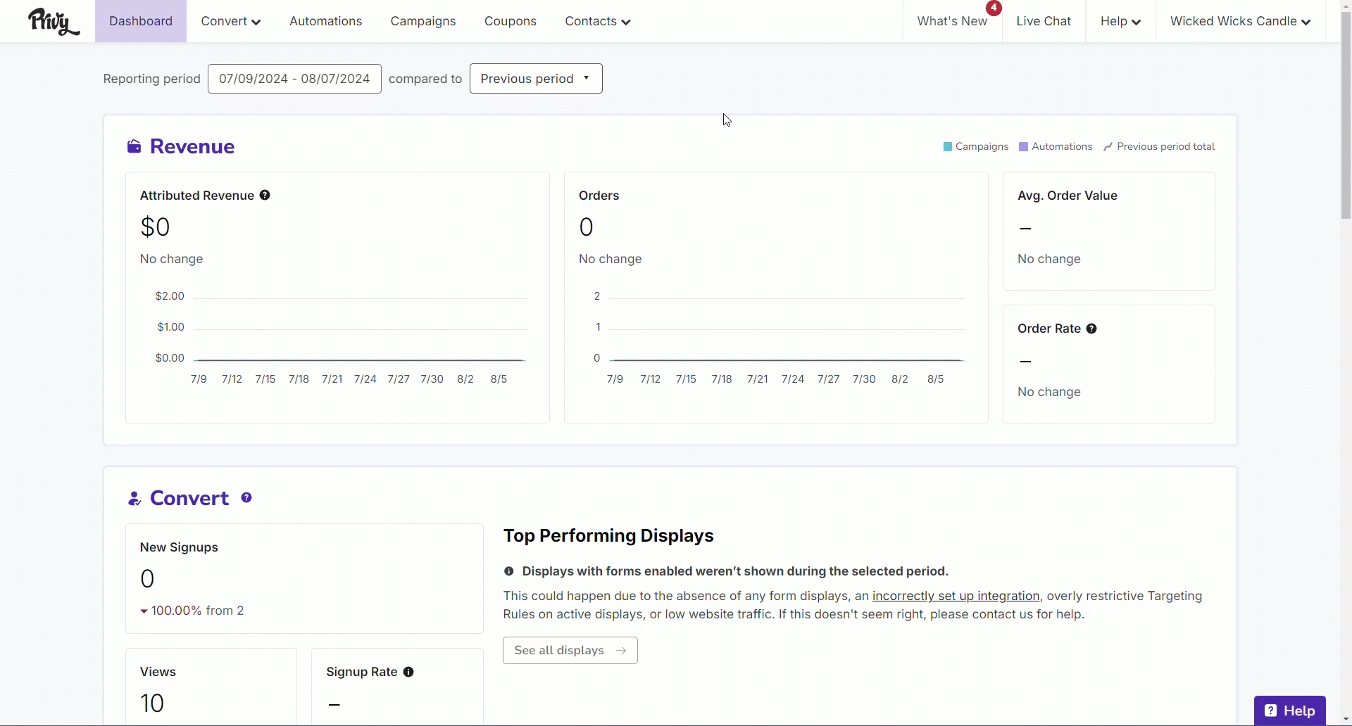Screen dimensions: 1352x726
Task: Toggle the Automations legend swatch
Action: [1024, 146]
